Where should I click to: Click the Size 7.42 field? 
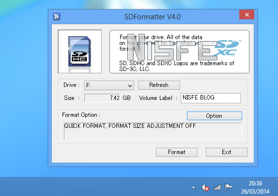pos(102,98)
